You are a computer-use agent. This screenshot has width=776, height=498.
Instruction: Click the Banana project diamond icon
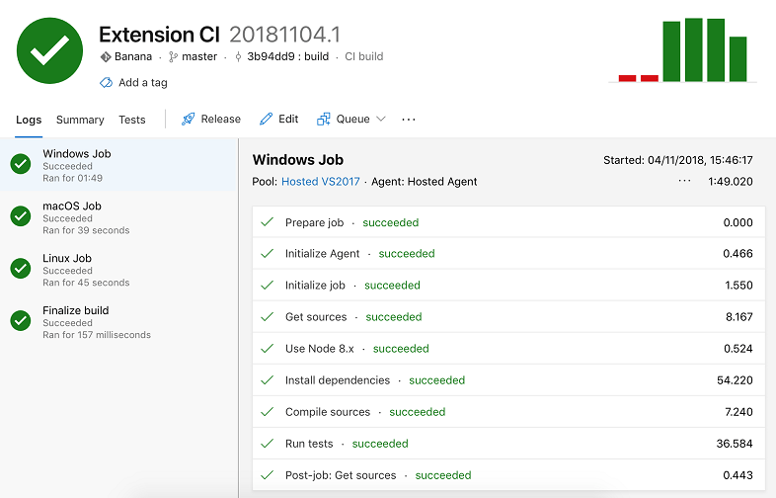[106, 57]
